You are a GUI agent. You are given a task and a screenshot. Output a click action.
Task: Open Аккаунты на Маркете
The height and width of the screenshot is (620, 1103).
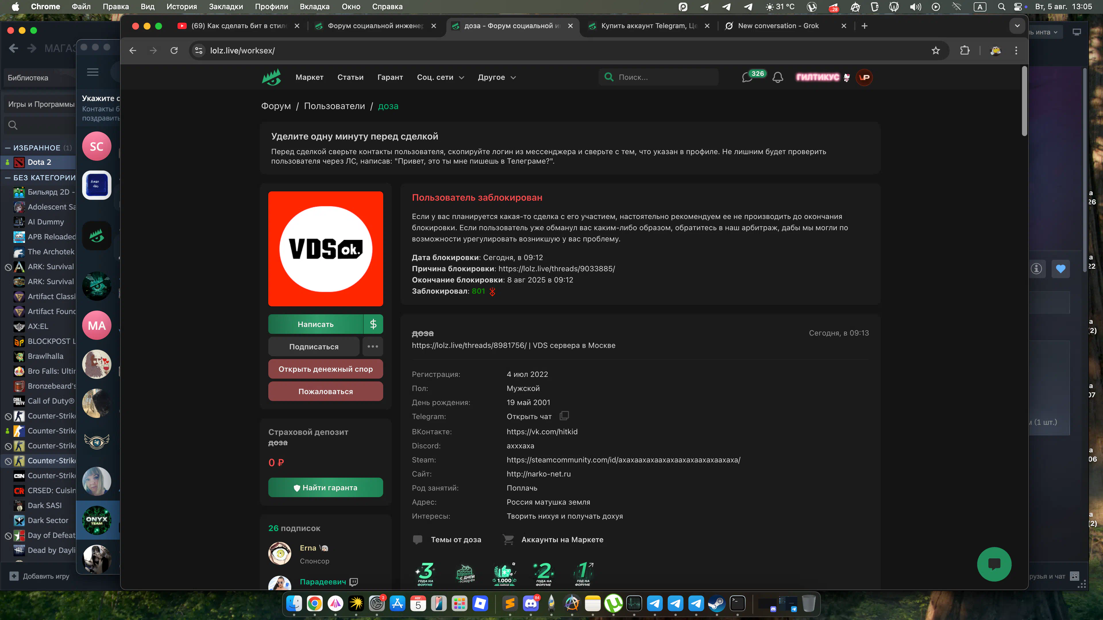pos(562,540)
